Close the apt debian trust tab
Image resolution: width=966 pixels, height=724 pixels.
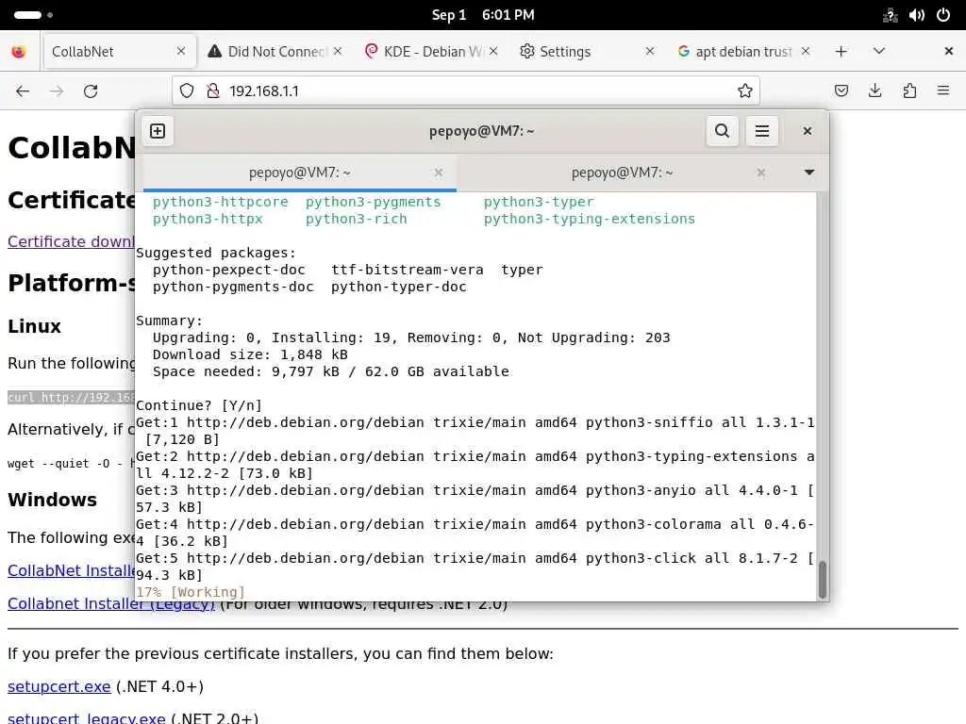[x=806, y=51]
